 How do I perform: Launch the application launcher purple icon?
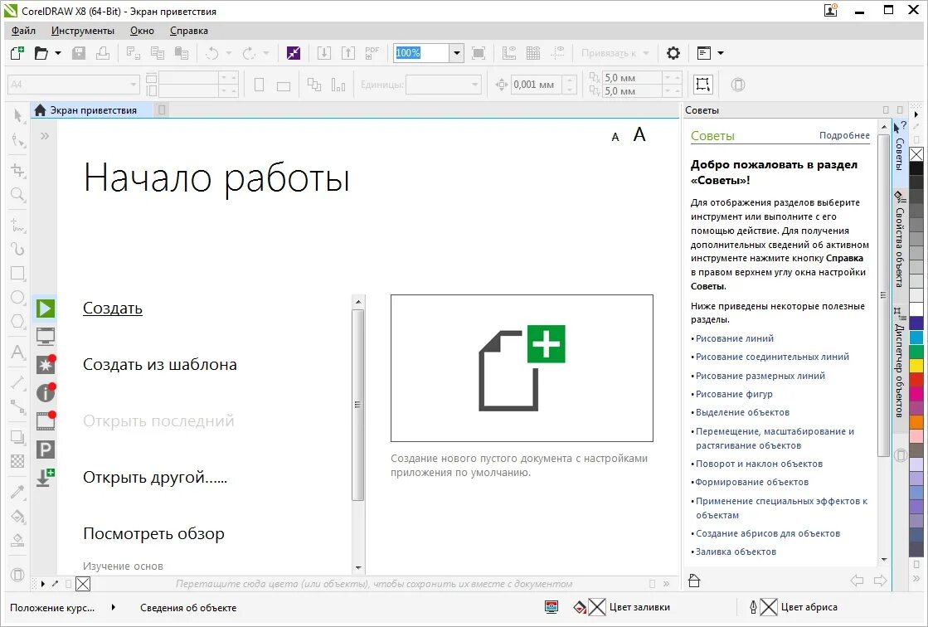[293, 53]
